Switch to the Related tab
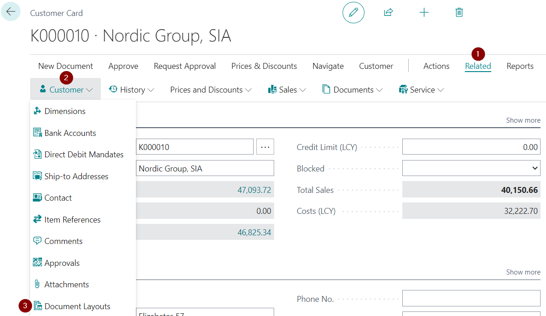The width and height of the screenshot is (546, 316). (478, 66)
